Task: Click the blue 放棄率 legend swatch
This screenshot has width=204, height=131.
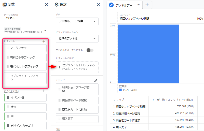Action: point(120,90)
